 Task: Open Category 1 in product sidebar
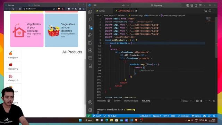13,55
